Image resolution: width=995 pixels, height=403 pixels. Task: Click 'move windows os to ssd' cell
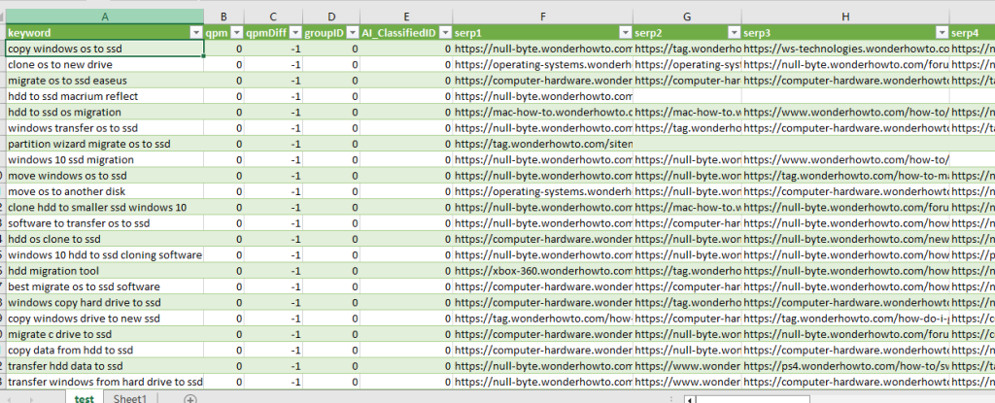point(105,175)
